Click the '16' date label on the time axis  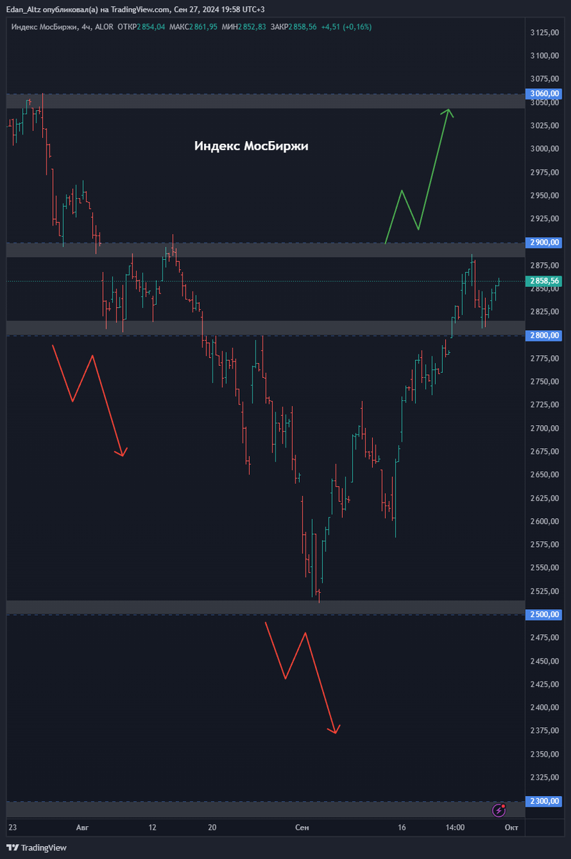(x=402, y=828)
